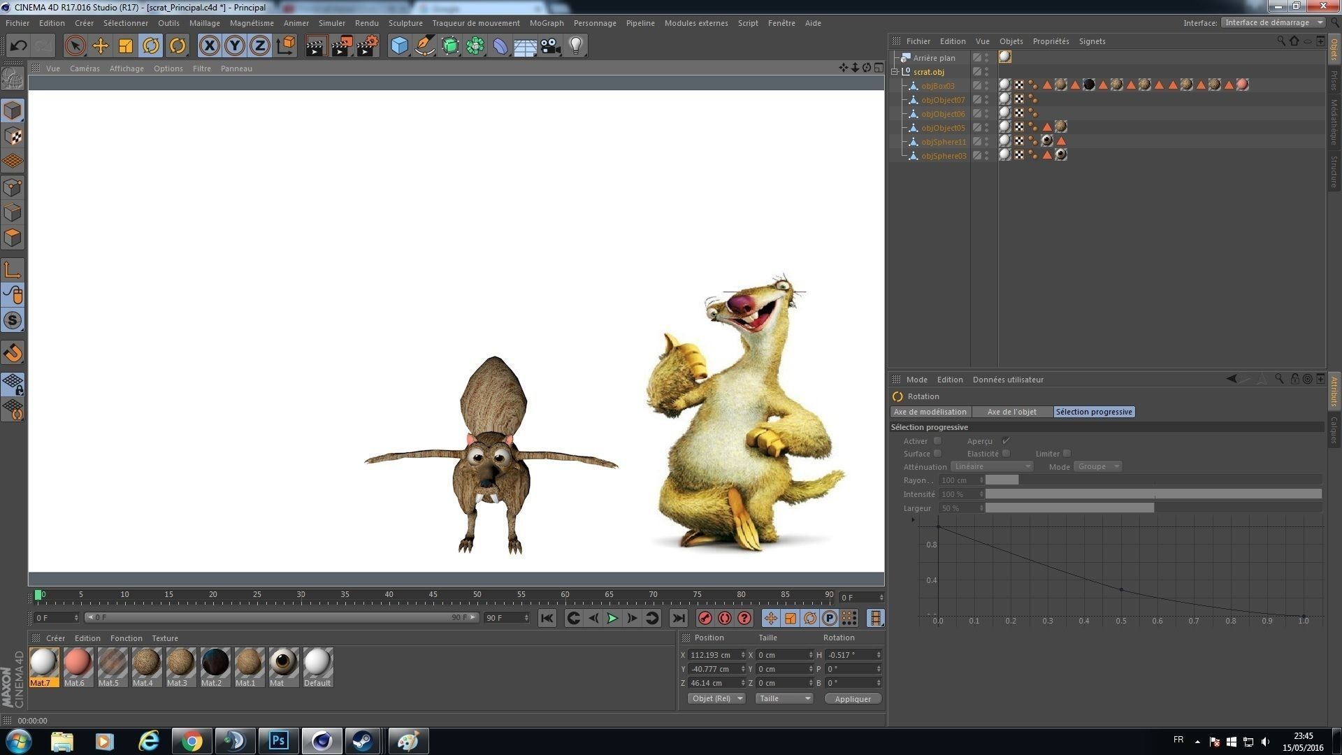Image resolution: width=1342 pixels, height=755 pixels.
Task: Open the Mode Groupe dropdown
Action: pyautogui.click(x=1097, y=466)
